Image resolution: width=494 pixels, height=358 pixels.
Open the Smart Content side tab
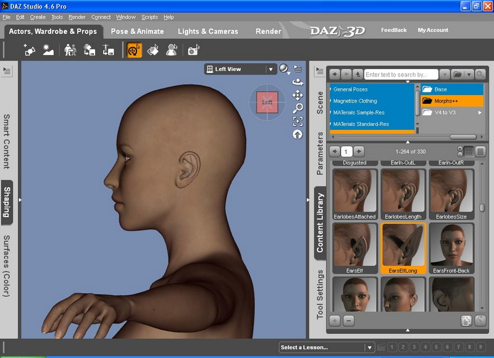7,141
